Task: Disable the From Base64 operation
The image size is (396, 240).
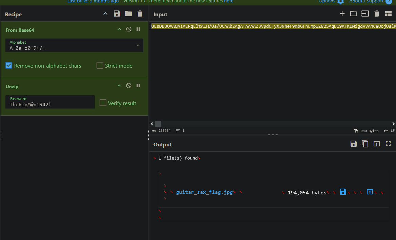Action: [x=129, y=29]
